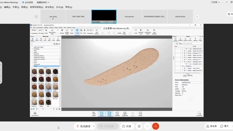Open the Webex emoji reactions button
This screenshot has height=131, width=233.
[139, 126]
